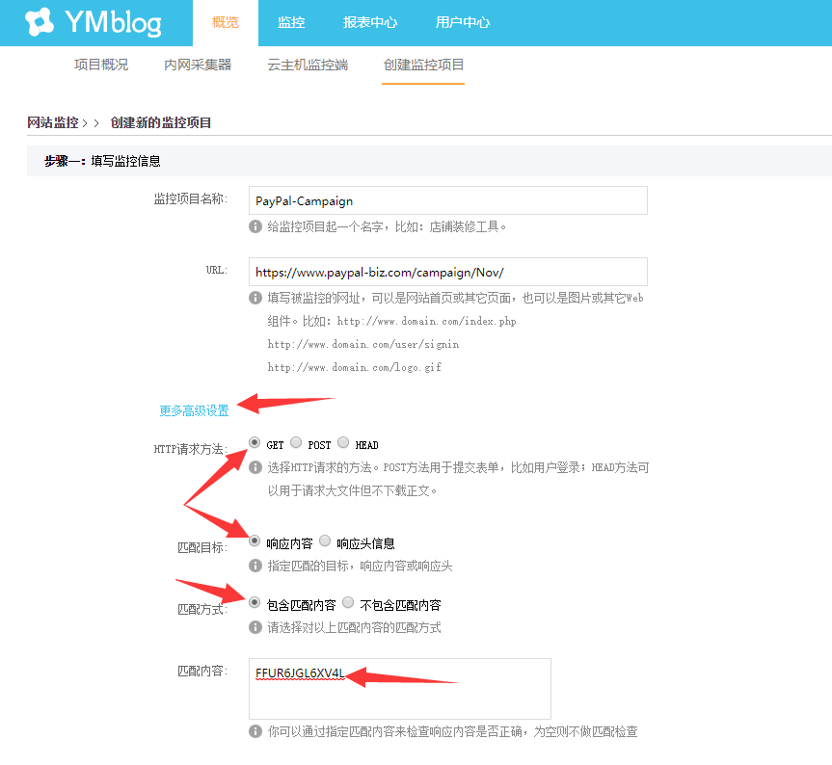The width and height of the screenshot is (832, 765).
Task: Click the YMblog logo
Action: (94, 22)
